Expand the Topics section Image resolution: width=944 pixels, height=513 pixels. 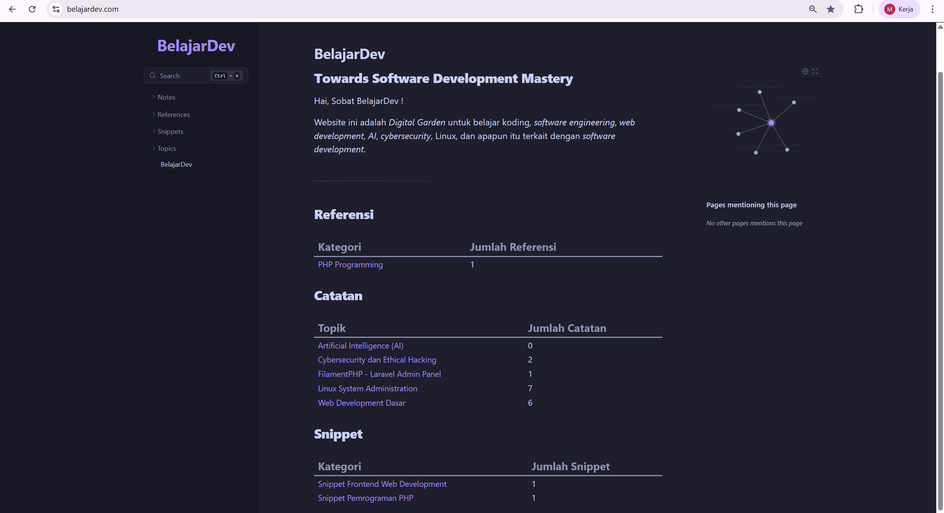click(x=167, y=148)
